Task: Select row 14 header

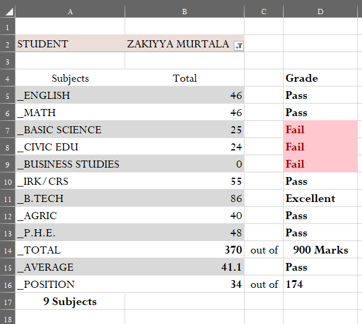Action: [8, 250]
